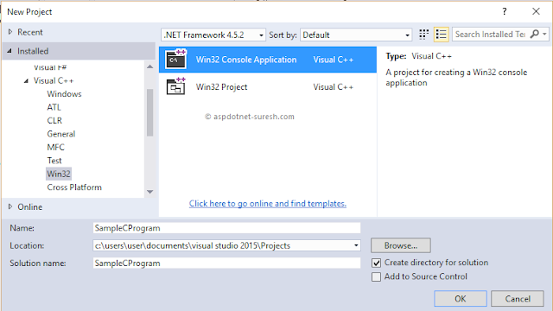
Task: Select the ATL category
Action: 54,107
